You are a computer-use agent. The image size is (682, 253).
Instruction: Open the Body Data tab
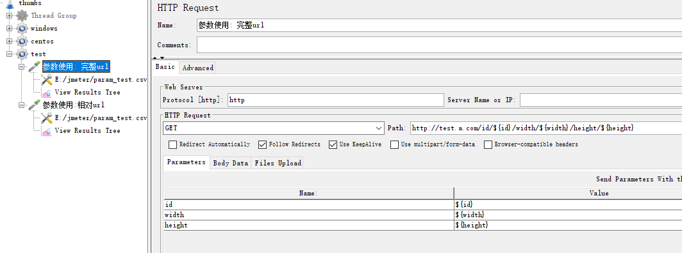pos(231,164)
